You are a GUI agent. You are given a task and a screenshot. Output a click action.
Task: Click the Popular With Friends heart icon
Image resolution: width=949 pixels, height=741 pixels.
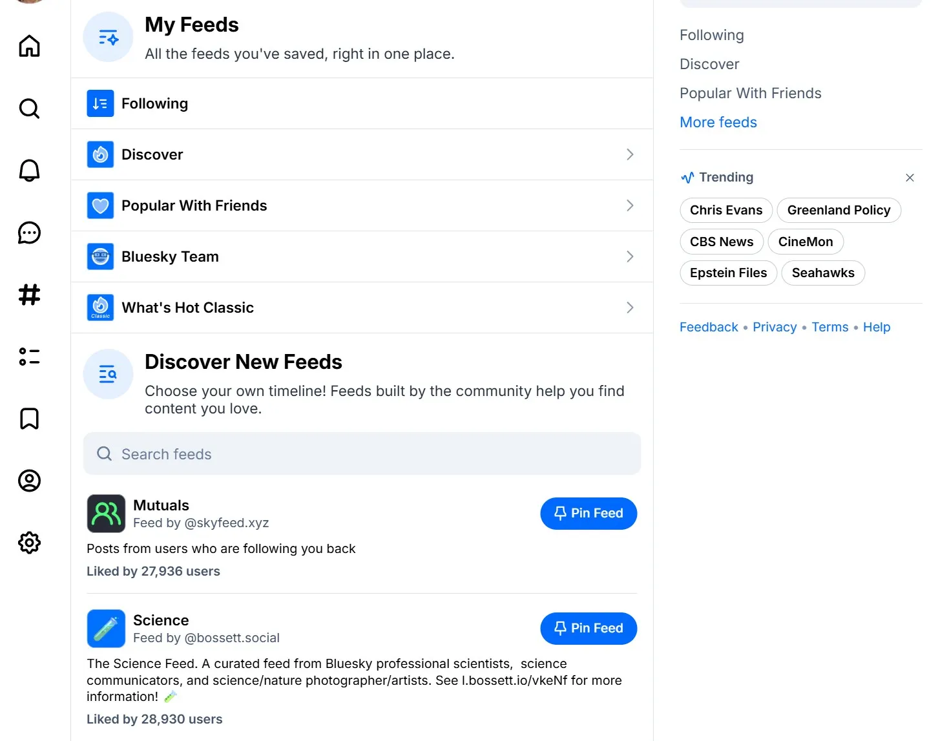pos(100,205)
